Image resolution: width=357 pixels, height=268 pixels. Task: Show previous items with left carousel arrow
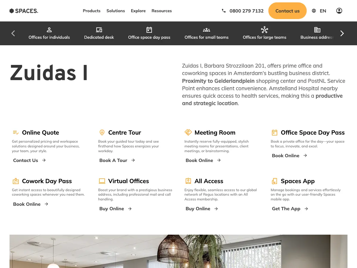pyautogui.click(x=13, y=33)
